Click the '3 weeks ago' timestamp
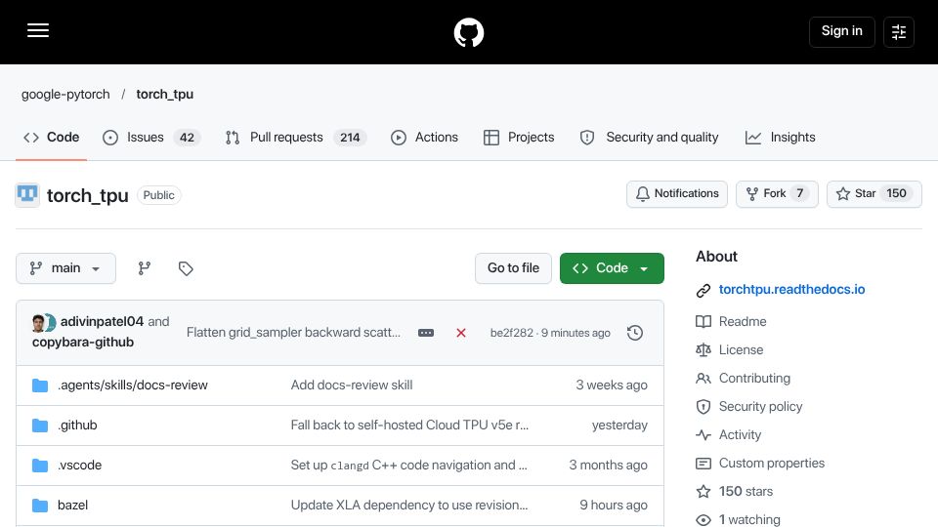 (x=612, y=385)
